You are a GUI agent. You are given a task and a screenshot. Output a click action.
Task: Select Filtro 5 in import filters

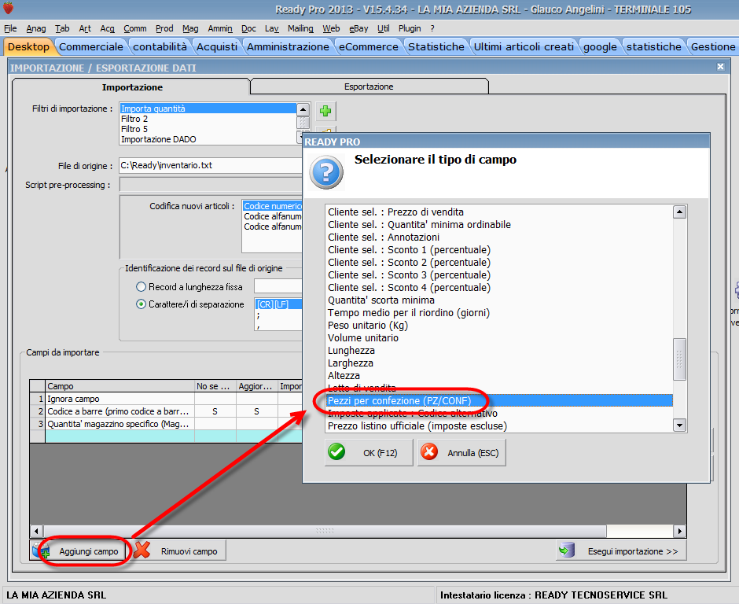[208, 129]
